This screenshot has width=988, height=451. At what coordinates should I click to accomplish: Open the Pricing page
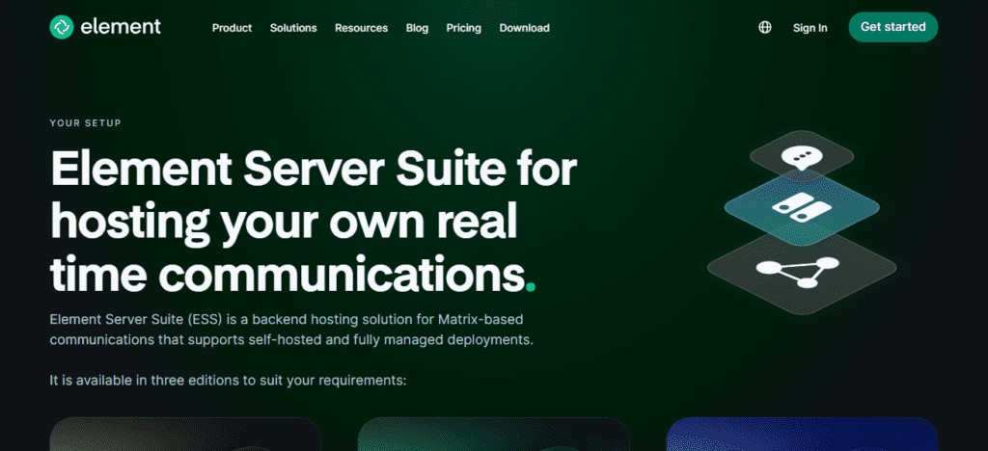(x=464, y=28)
